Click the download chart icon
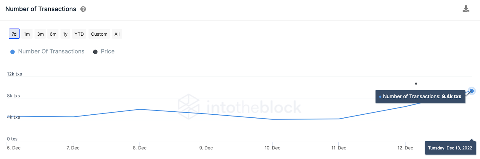 point(466,9)
